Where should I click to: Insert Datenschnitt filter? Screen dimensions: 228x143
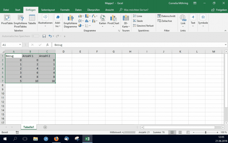pyautogui.click(x=166, y=16)
